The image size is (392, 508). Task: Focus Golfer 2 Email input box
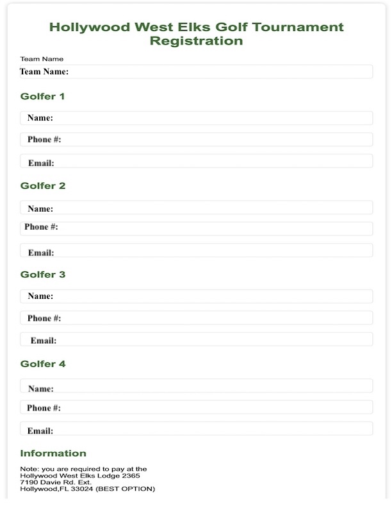pos(197,250)
